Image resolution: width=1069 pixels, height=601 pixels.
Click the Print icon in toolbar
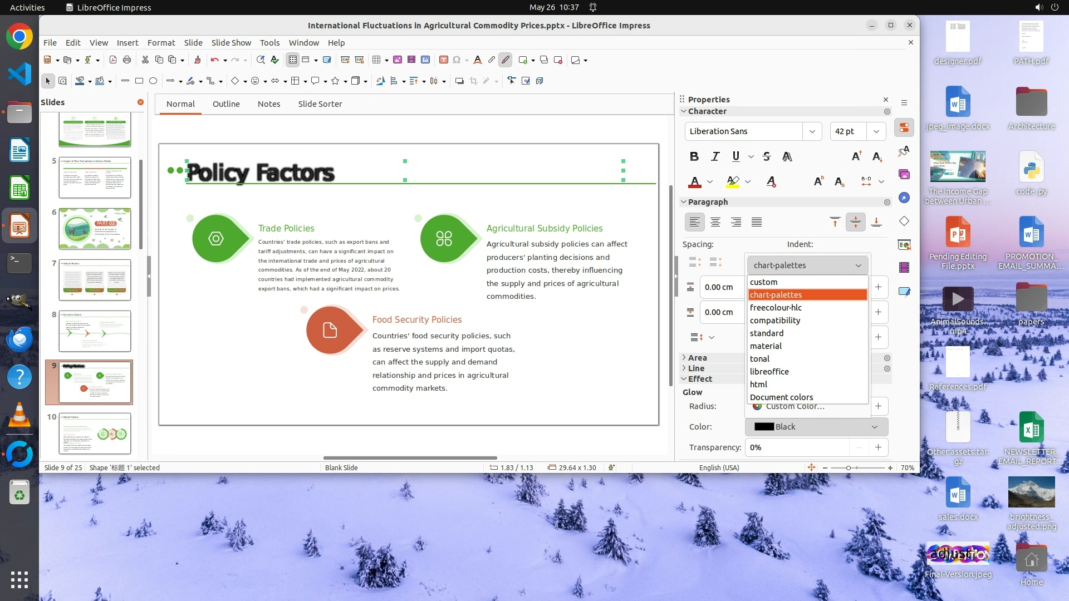click(x=127, y=60)
